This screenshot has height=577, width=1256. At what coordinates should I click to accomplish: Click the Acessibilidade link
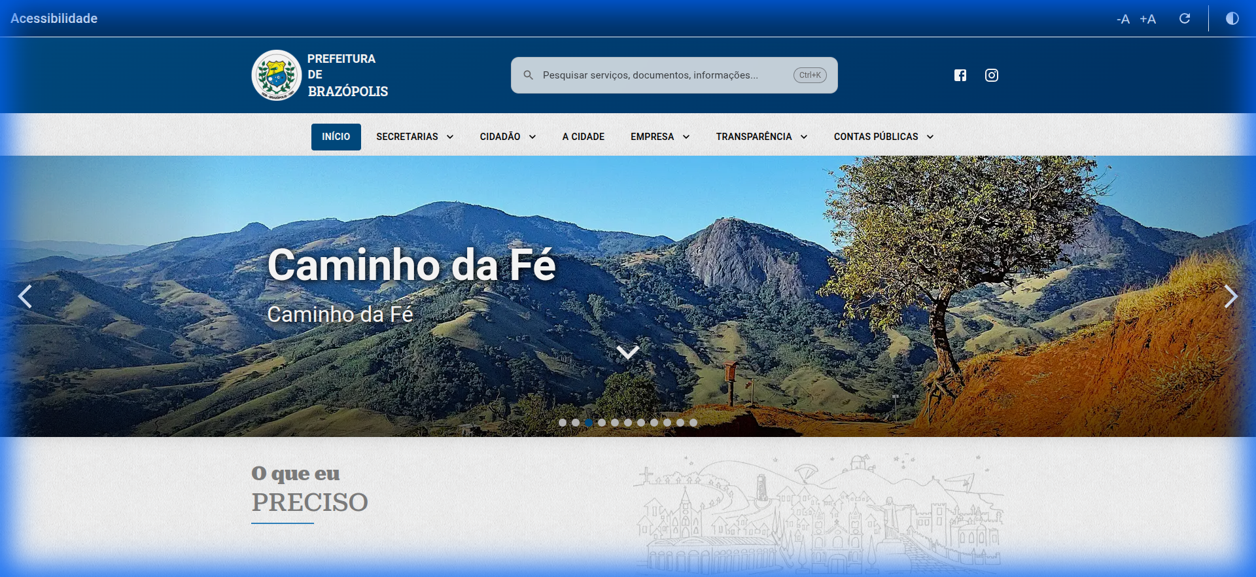tap(54, 18)
